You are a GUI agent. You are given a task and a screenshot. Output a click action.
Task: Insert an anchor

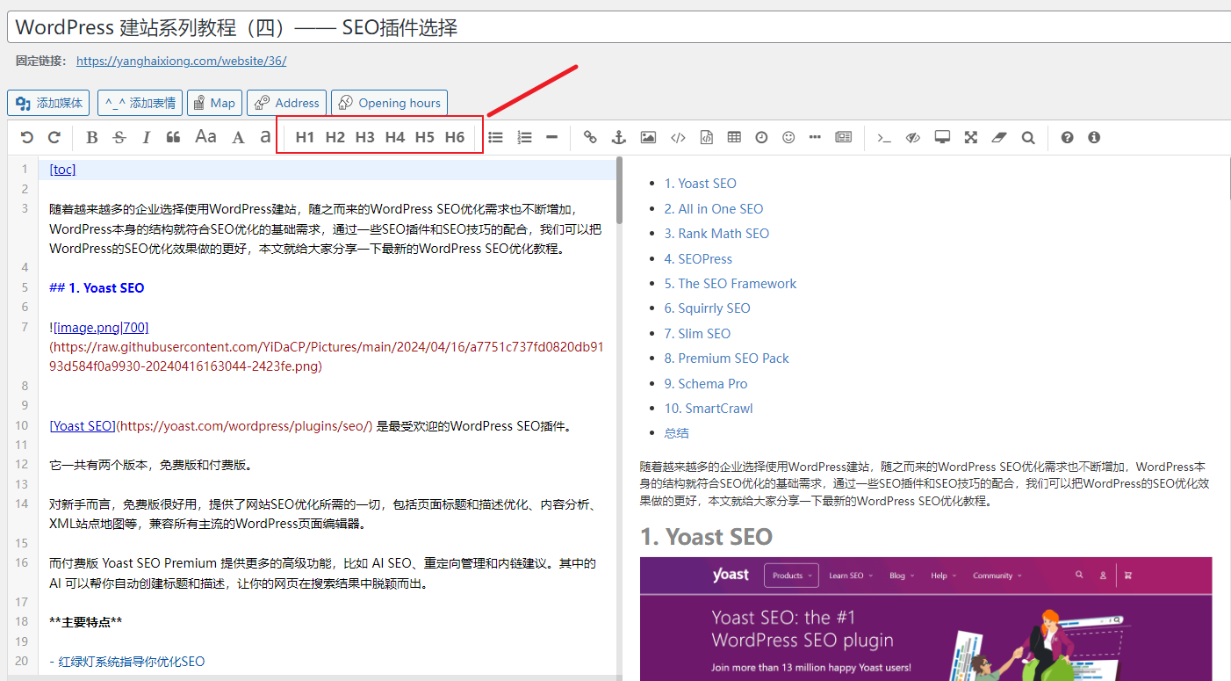tap(618, 137)
